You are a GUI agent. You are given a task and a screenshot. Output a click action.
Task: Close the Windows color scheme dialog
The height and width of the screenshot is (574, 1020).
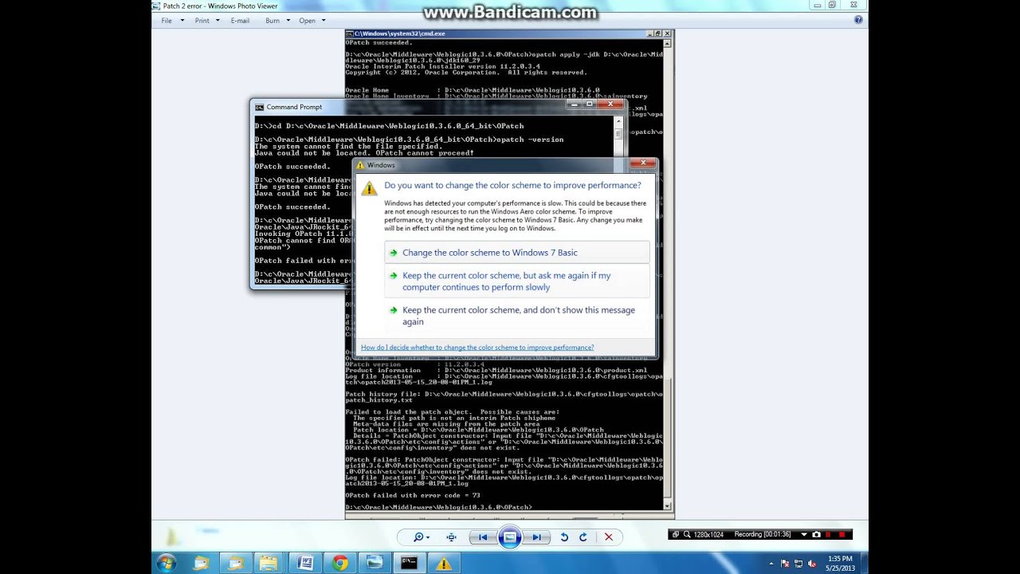coord(643,163)
